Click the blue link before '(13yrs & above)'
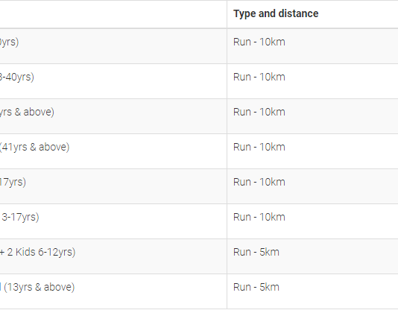 [x=1, y=287]
